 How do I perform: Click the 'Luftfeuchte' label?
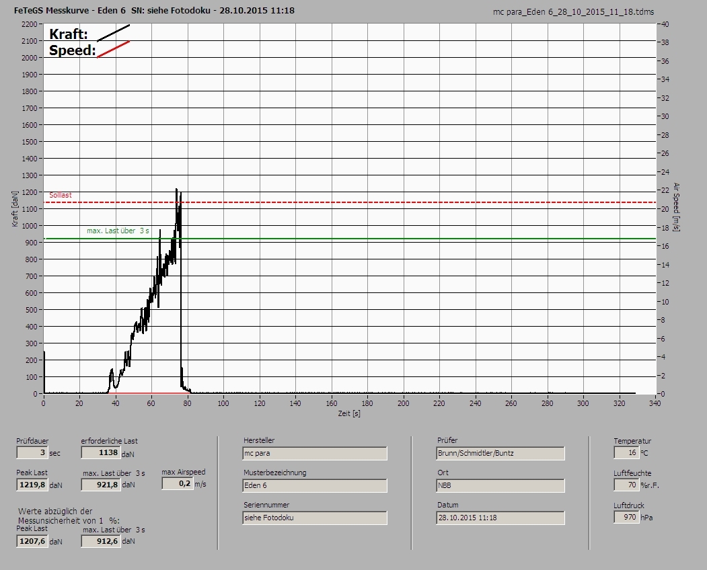(x=632, y=474)
